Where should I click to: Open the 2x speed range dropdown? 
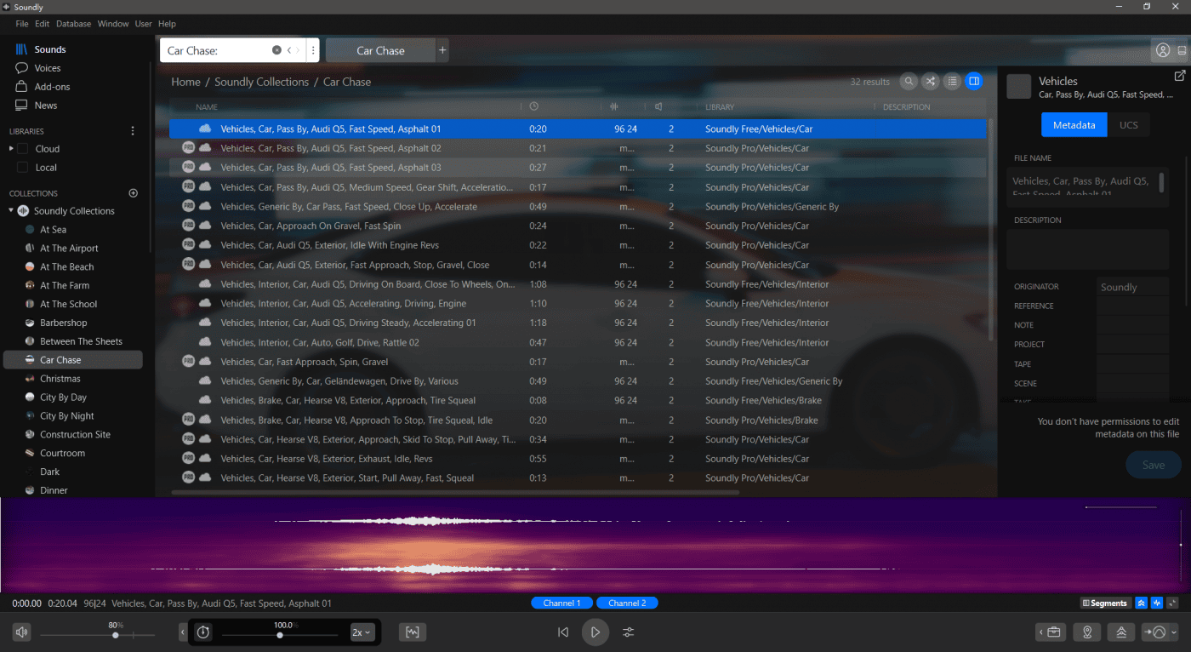tap(362, 632)
